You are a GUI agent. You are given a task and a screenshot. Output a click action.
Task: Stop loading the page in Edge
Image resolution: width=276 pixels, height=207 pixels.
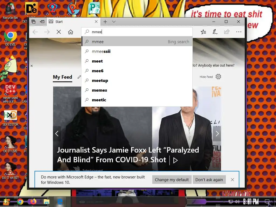pyautogui.click(x=59, y=32)
